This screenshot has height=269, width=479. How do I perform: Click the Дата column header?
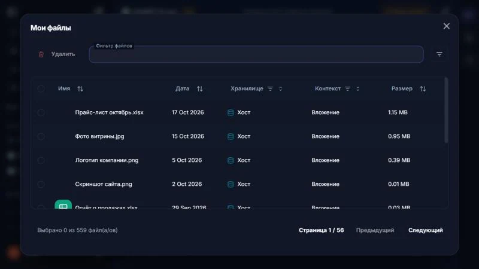[x=183, y=88]
